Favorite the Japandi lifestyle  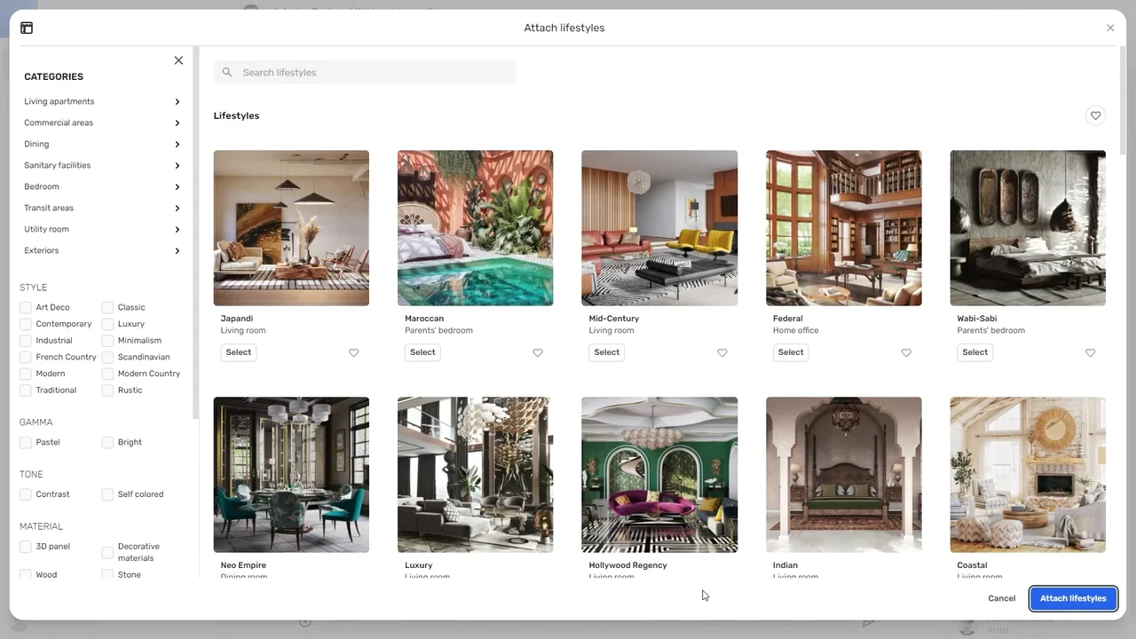353,352
